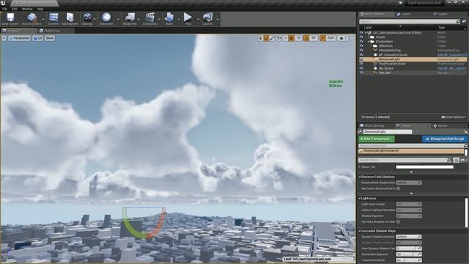Toggle RayTraced DistanceField Shadows checkbox
Image resolution: width=469 pixels, height=264 pixels.
[x=398, y=188]
